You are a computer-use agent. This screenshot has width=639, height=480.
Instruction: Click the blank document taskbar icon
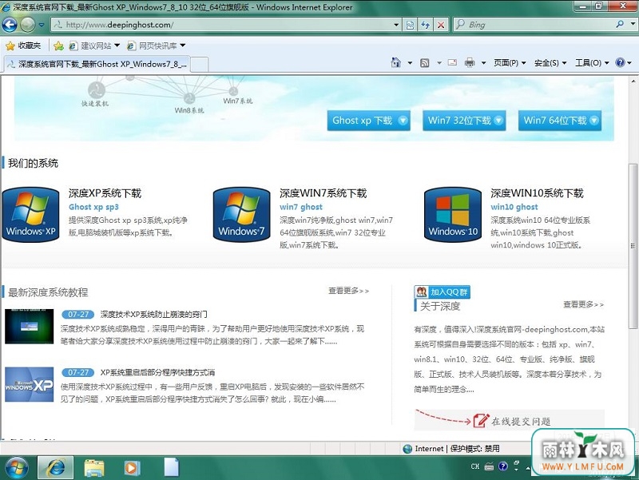tap(171, 467)
